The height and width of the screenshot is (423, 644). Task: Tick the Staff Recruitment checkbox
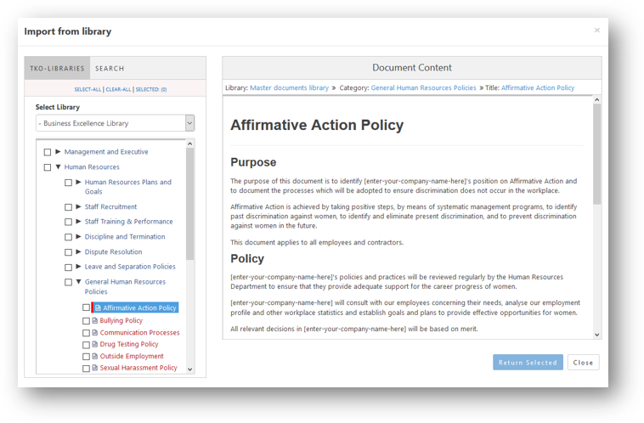(x=68, y=207)
